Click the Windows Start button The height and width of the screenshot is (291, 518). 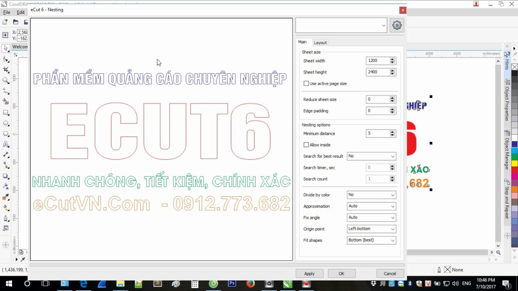click(8, 284)
